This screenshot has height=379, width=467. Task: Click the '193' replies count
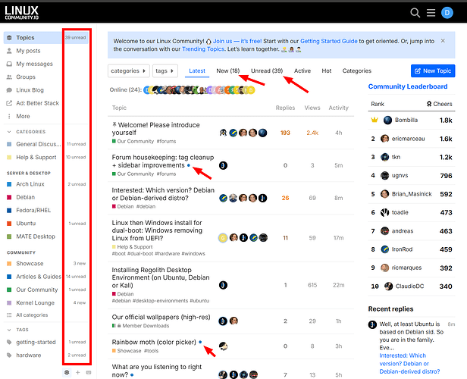[285, 133]
